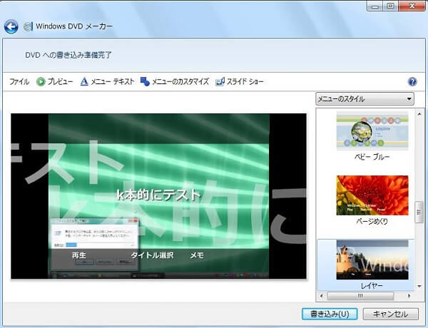Viewport: 428px width, 328px height.
Task: Click the horizontal scrollbar right arrow
Action: pyautogui.click(x=409, y=295)
